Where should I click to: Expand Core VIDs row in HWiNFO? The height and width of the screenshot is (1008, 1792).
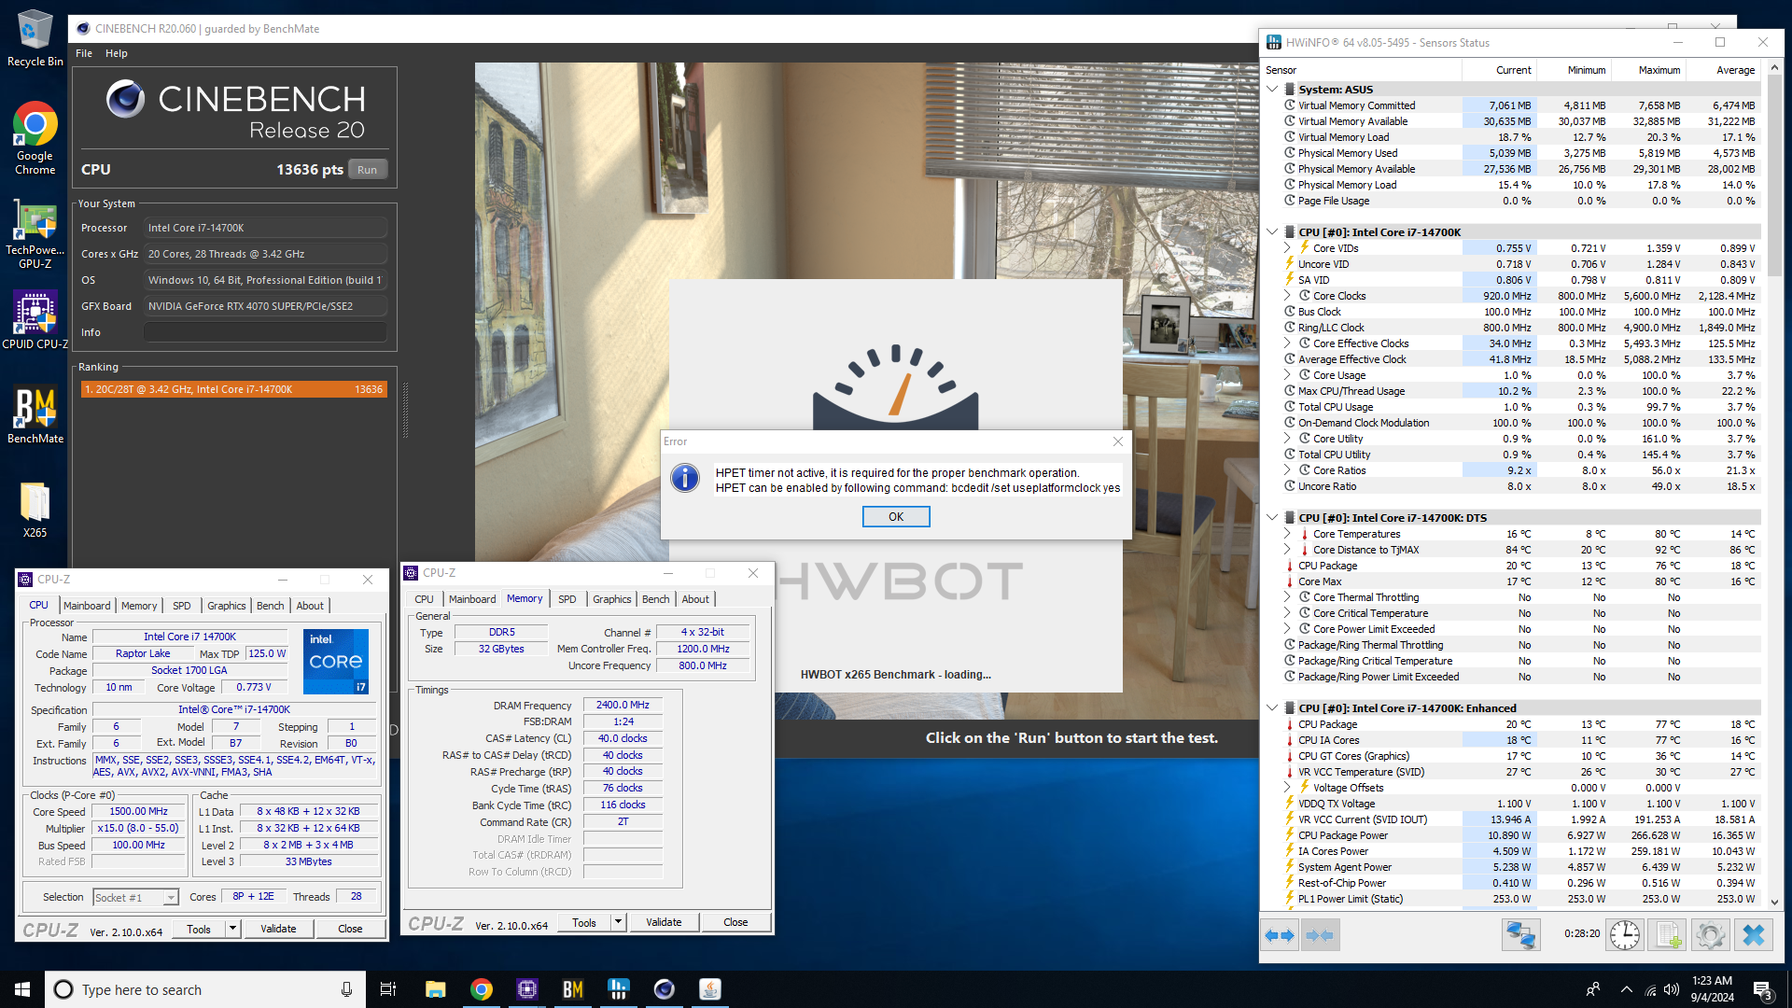click(1288, 248)
